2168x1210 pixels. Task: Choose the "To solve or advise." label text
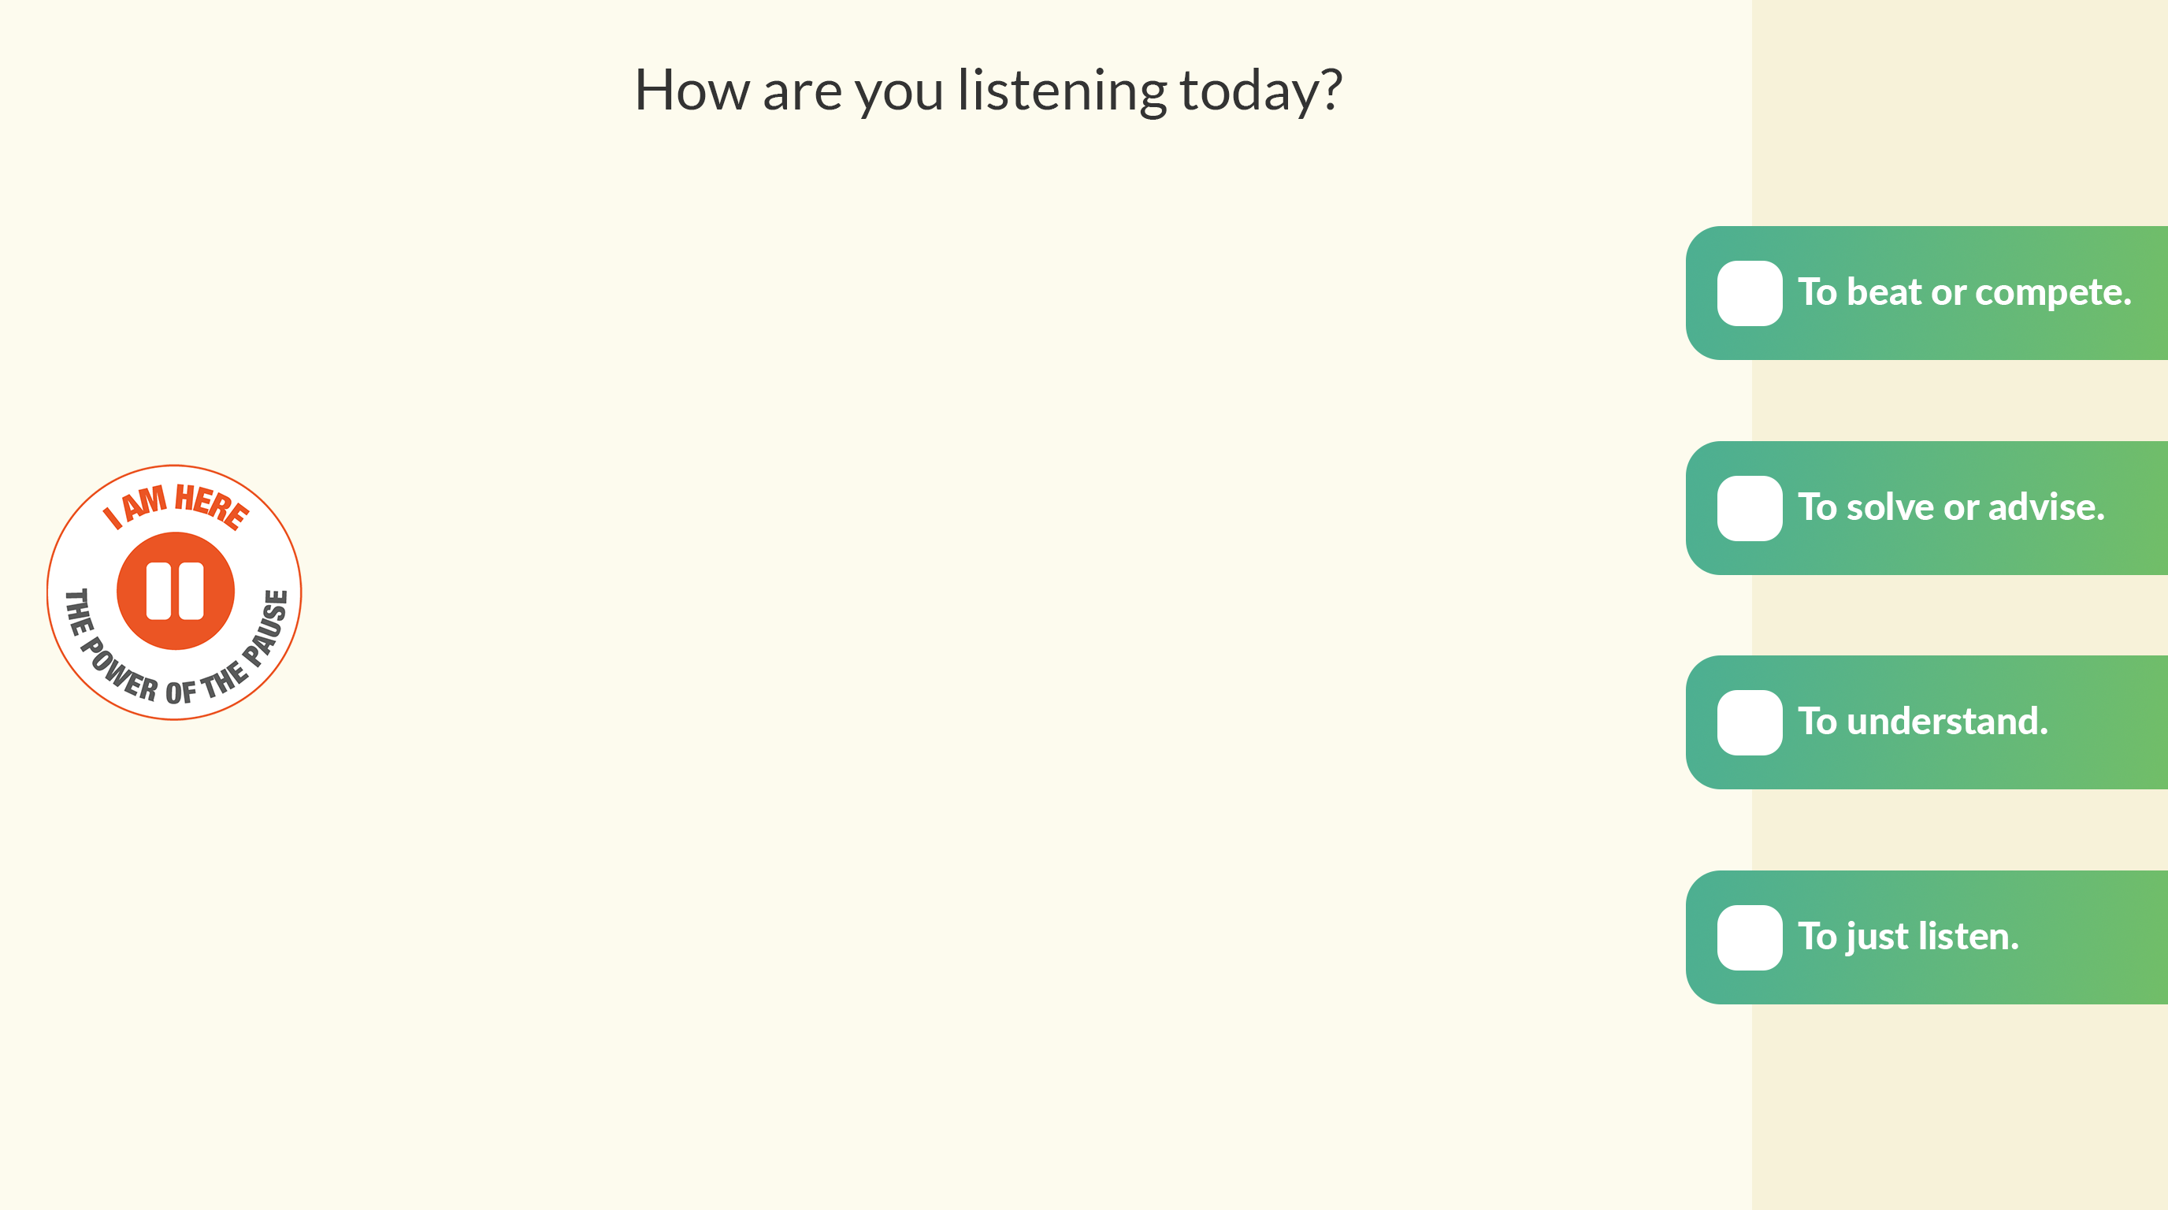[1951, 507]
